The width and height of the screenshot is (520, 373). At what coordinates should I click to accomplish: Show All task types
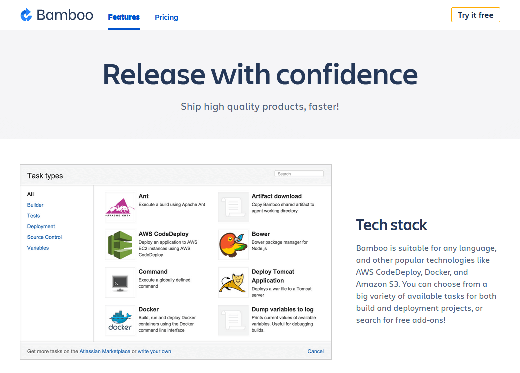click(x=30, y=194)
